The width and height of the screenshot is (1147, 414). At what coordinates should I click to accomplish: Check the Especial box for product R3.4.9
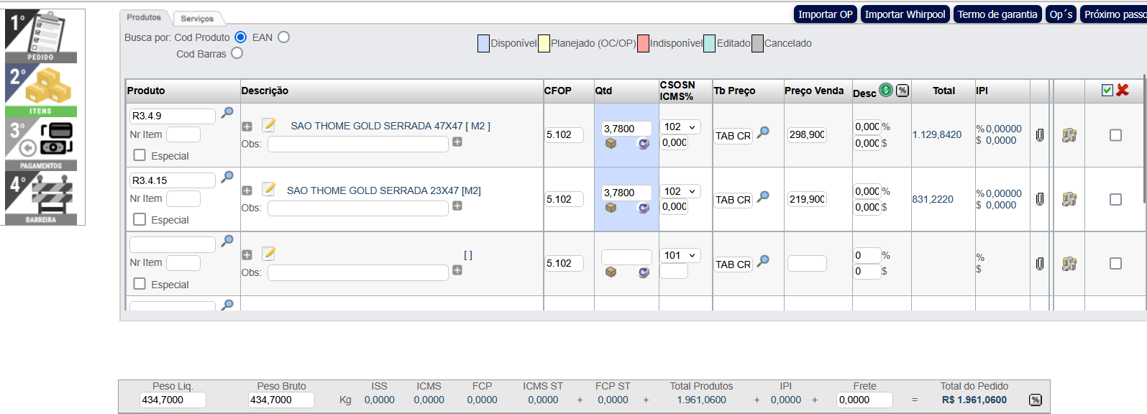pyautogui.click(x=140, y=155)
